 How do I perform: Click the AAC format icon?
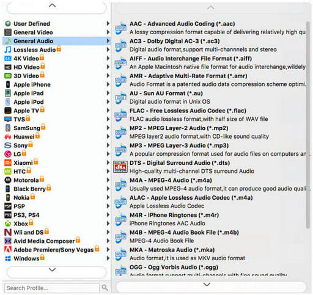pos(120,28)
